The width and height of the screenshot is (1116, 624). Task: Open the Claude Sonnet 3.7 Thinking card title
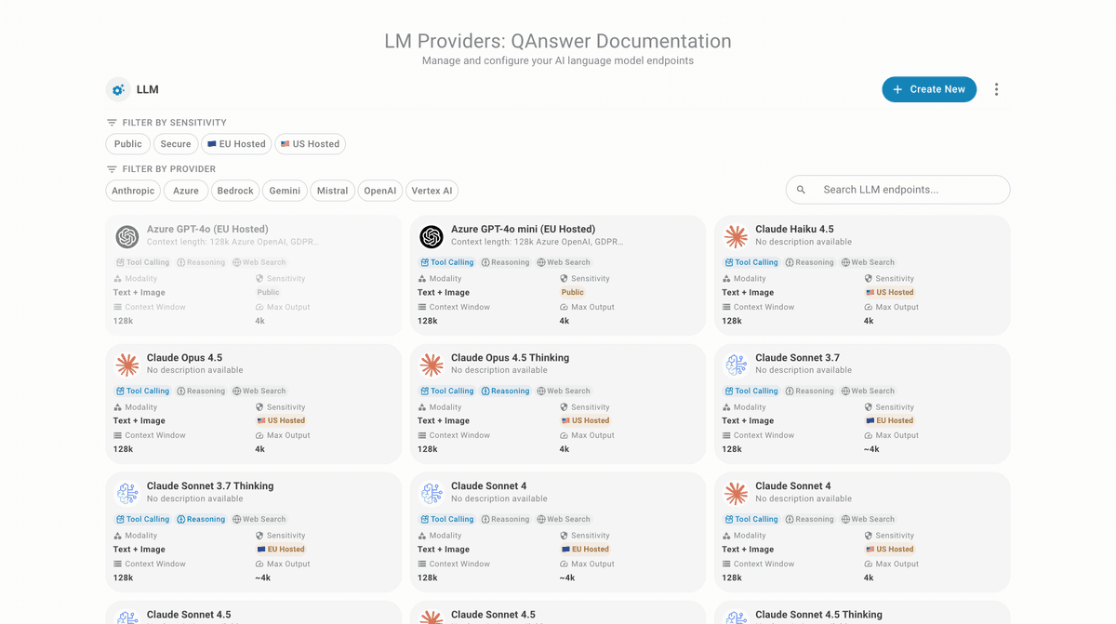click(x=210, y=485)
